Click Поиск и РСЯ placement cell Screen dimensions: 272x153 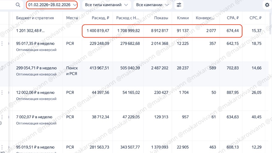(72, 71)
